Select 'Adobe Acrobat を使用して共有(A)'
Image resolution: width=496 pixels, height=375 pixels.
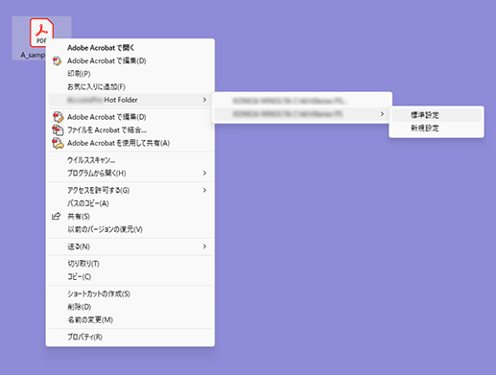coord(131,143)
